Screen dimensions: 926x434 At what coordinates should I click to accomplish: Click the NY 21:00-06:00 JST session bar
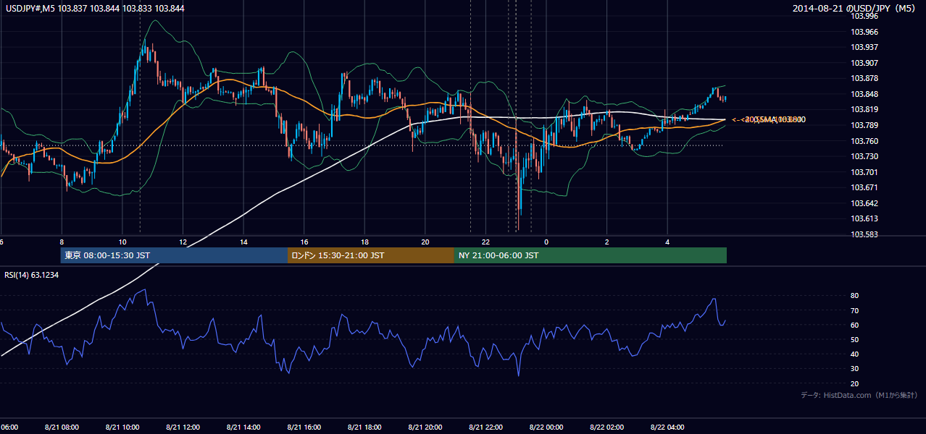[591, 255]
